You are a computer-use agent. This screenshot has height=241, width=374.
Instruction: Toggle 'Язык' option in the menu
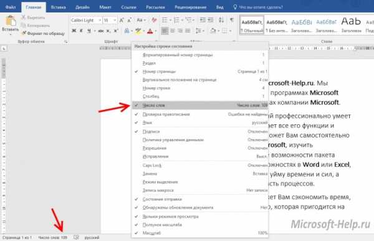[x=199, y=122]
